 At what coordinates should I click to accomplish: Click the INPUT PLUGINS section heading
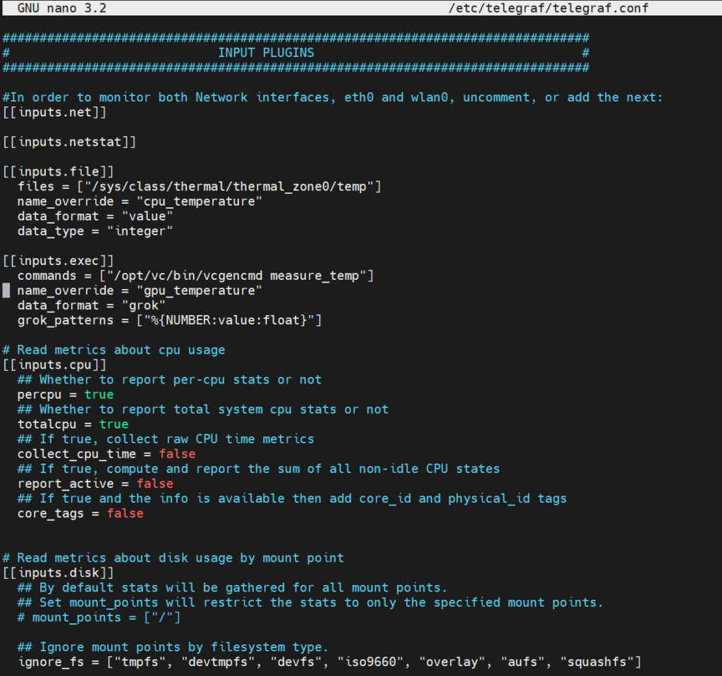tap(266, 53)
